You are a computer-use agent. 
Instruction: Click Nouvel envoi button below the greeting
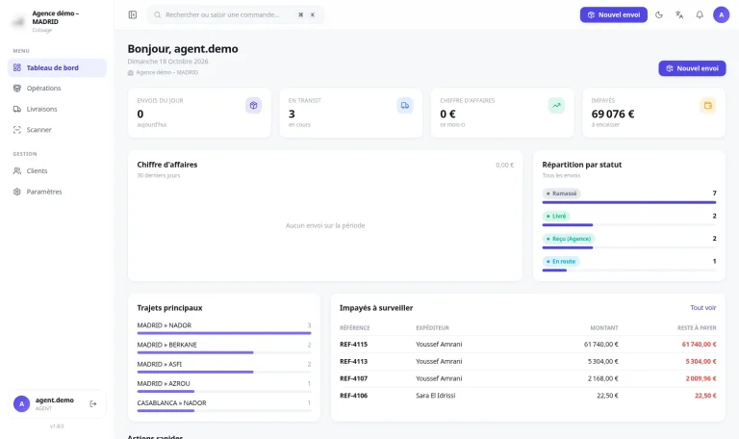pos(692,68)
